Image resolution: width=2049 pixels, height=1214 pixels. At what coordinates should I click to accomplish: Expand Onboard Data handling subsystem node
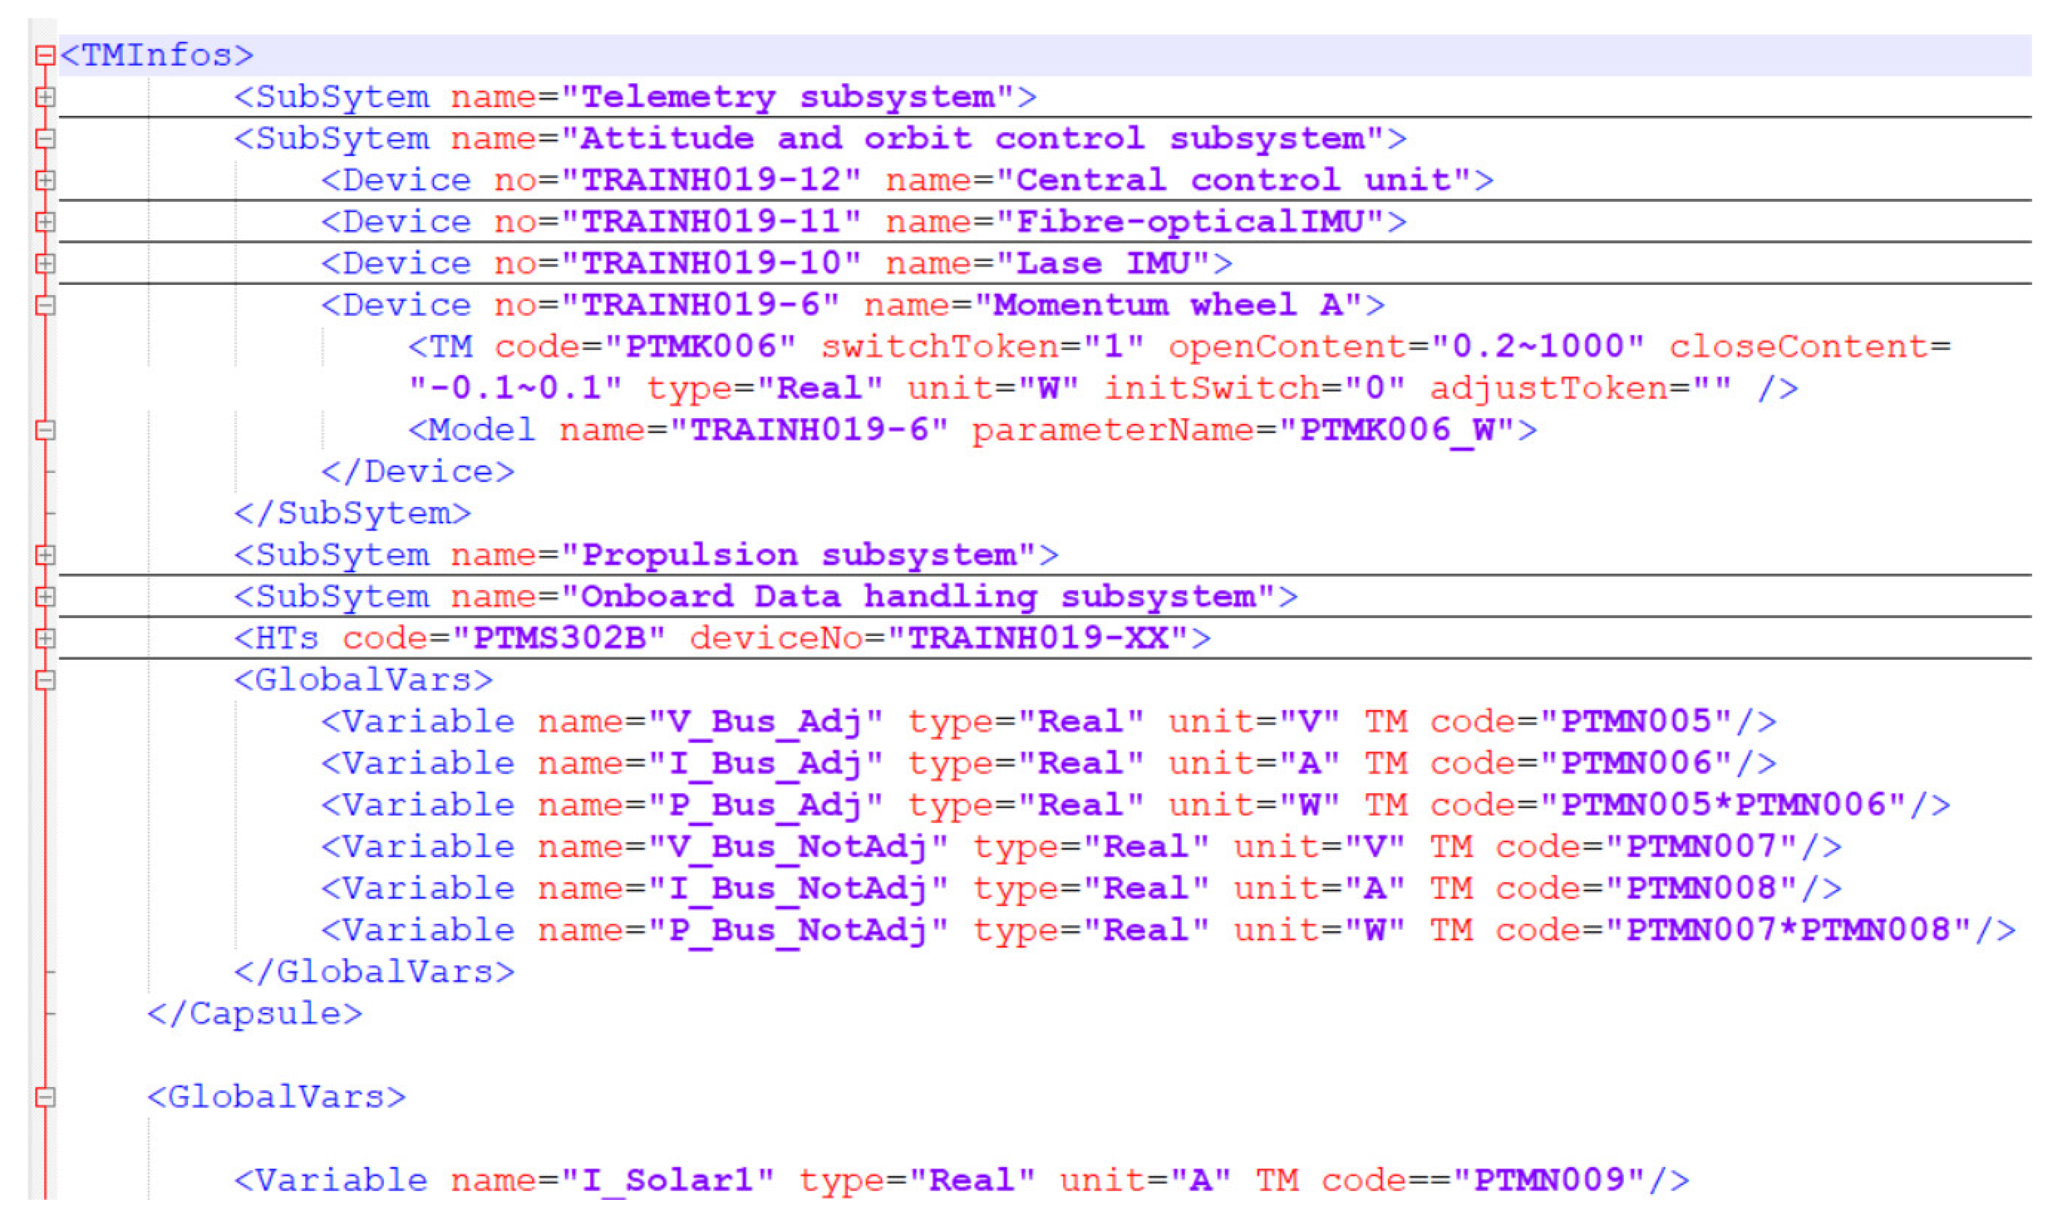pos(45,597)
